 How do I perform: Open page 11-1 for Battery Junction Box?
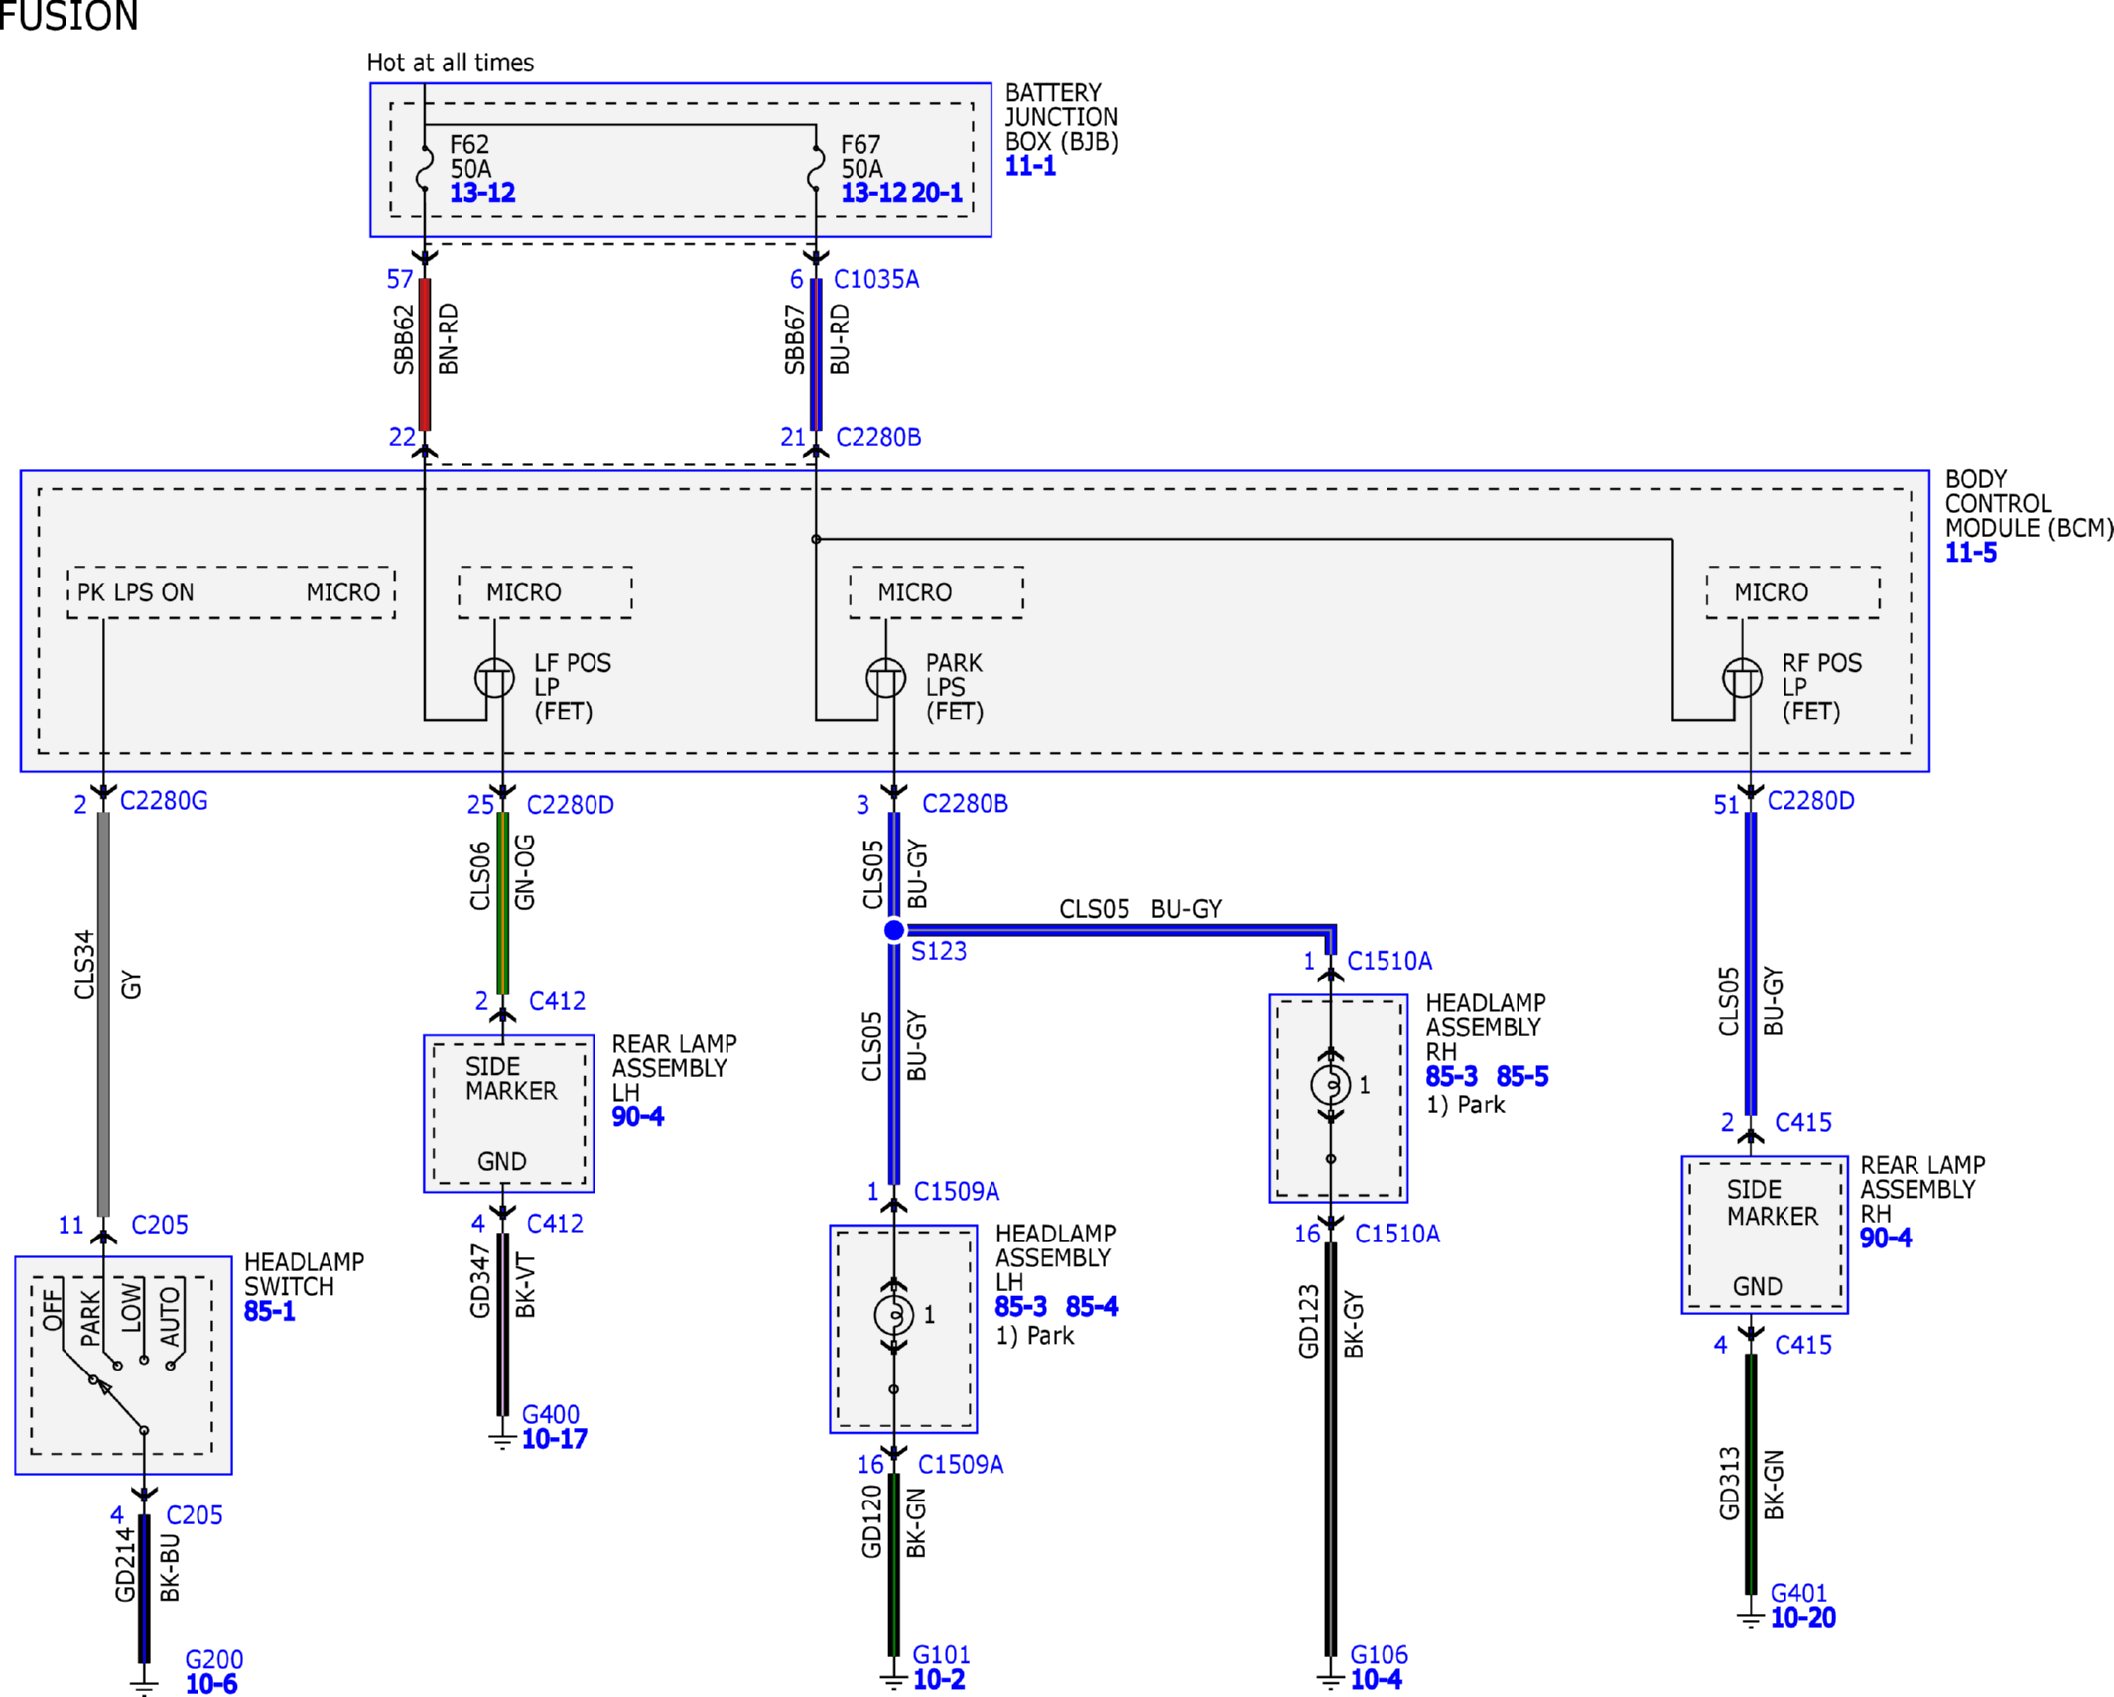coord(1030,166)
